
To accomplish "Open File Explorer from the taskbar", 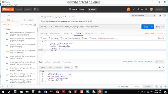I will (x=21, y=92).
